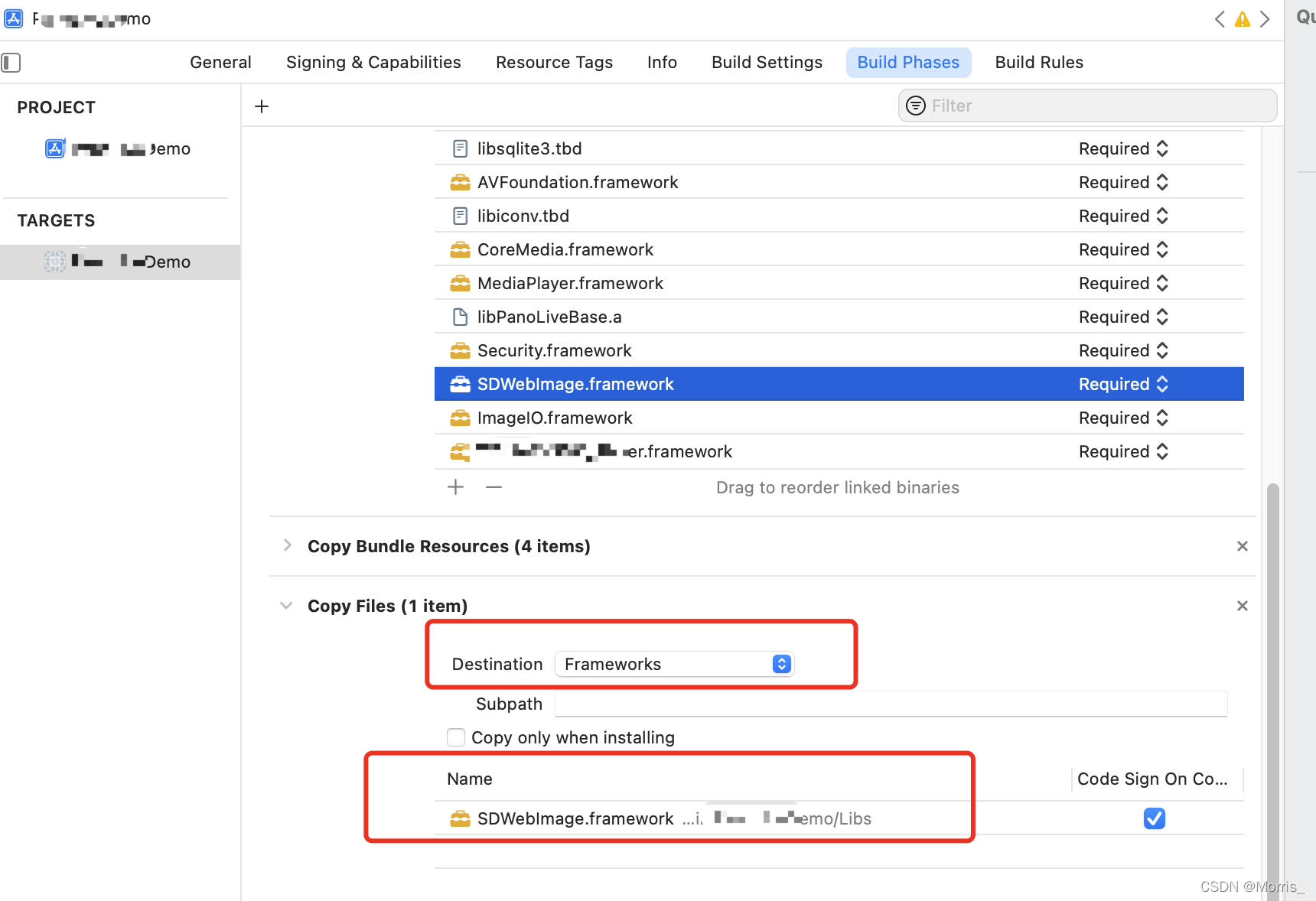Change Security.framework Required status
This screenshot has width=1316, height=901.
tap(1123, 350)
